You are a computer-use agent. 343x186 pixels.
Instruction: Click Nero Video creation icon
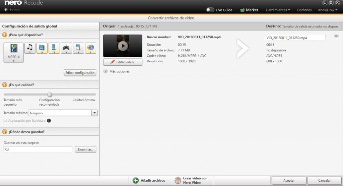pos(178,180)
